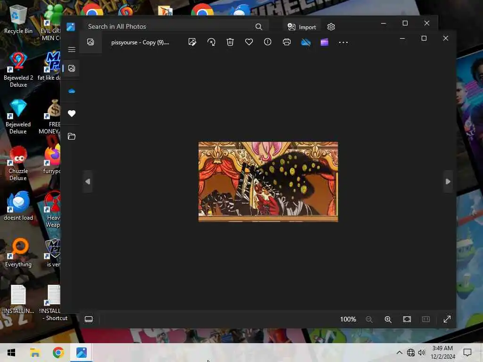Show hidden tray icons chevron
This screenshot has height=362, width=483.
(x=399, y=353)
